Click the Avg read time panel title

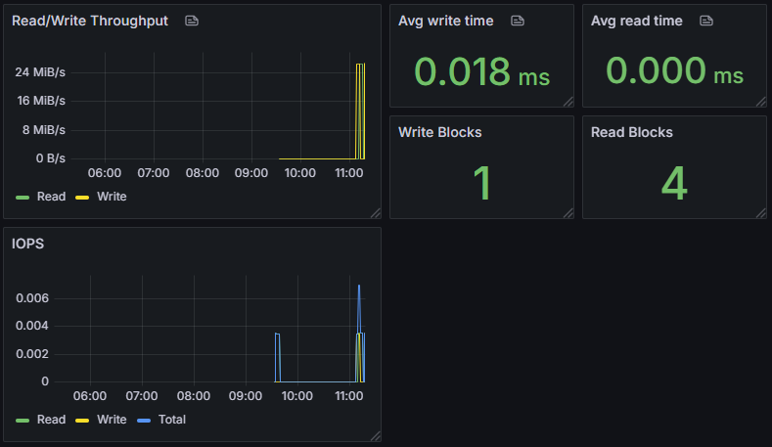pyautogui.click(x=636, y=21)
